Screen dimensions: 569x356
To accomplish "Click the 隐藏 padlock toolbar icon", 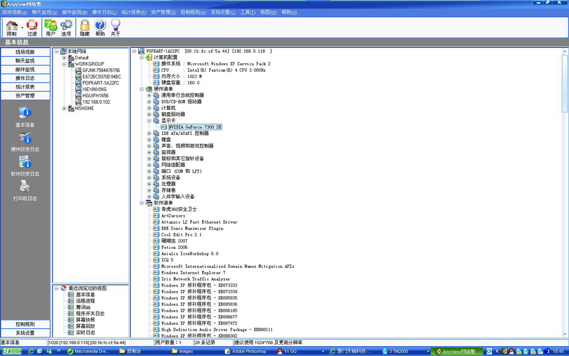I will pyautogui.click(x=85, y=26).
